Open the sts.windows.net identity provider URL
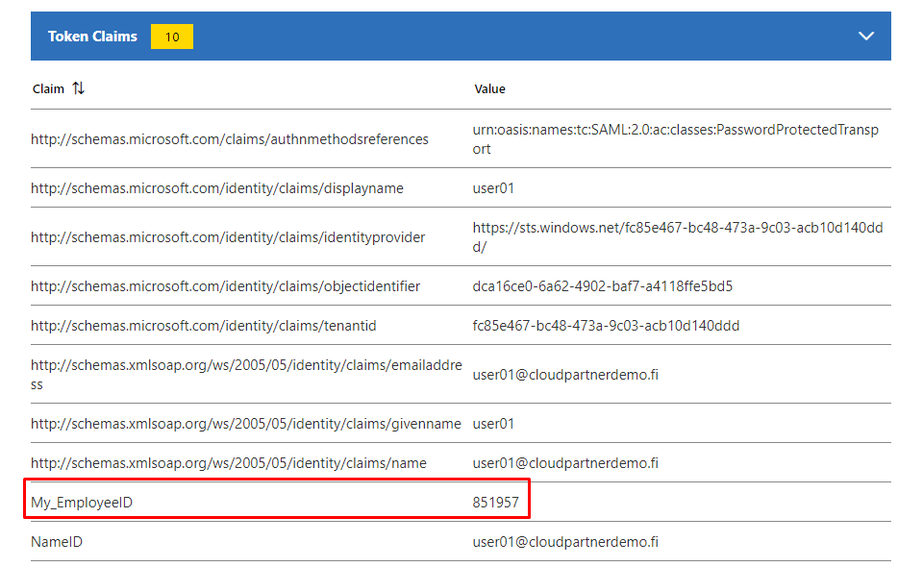 point(675,237)
